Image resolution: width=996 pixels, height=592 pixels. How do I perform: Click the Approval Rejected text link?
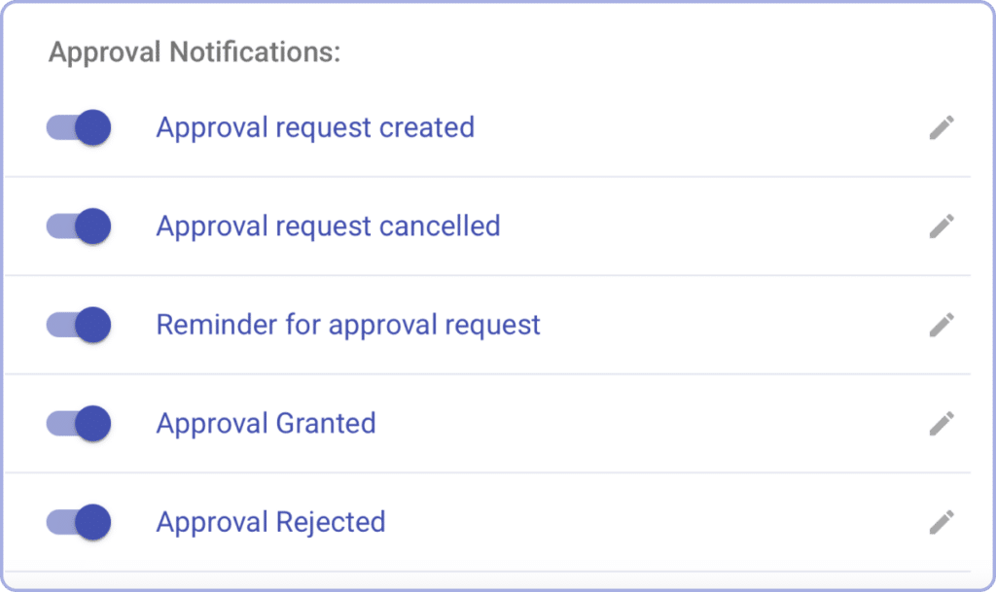(270, 521)
